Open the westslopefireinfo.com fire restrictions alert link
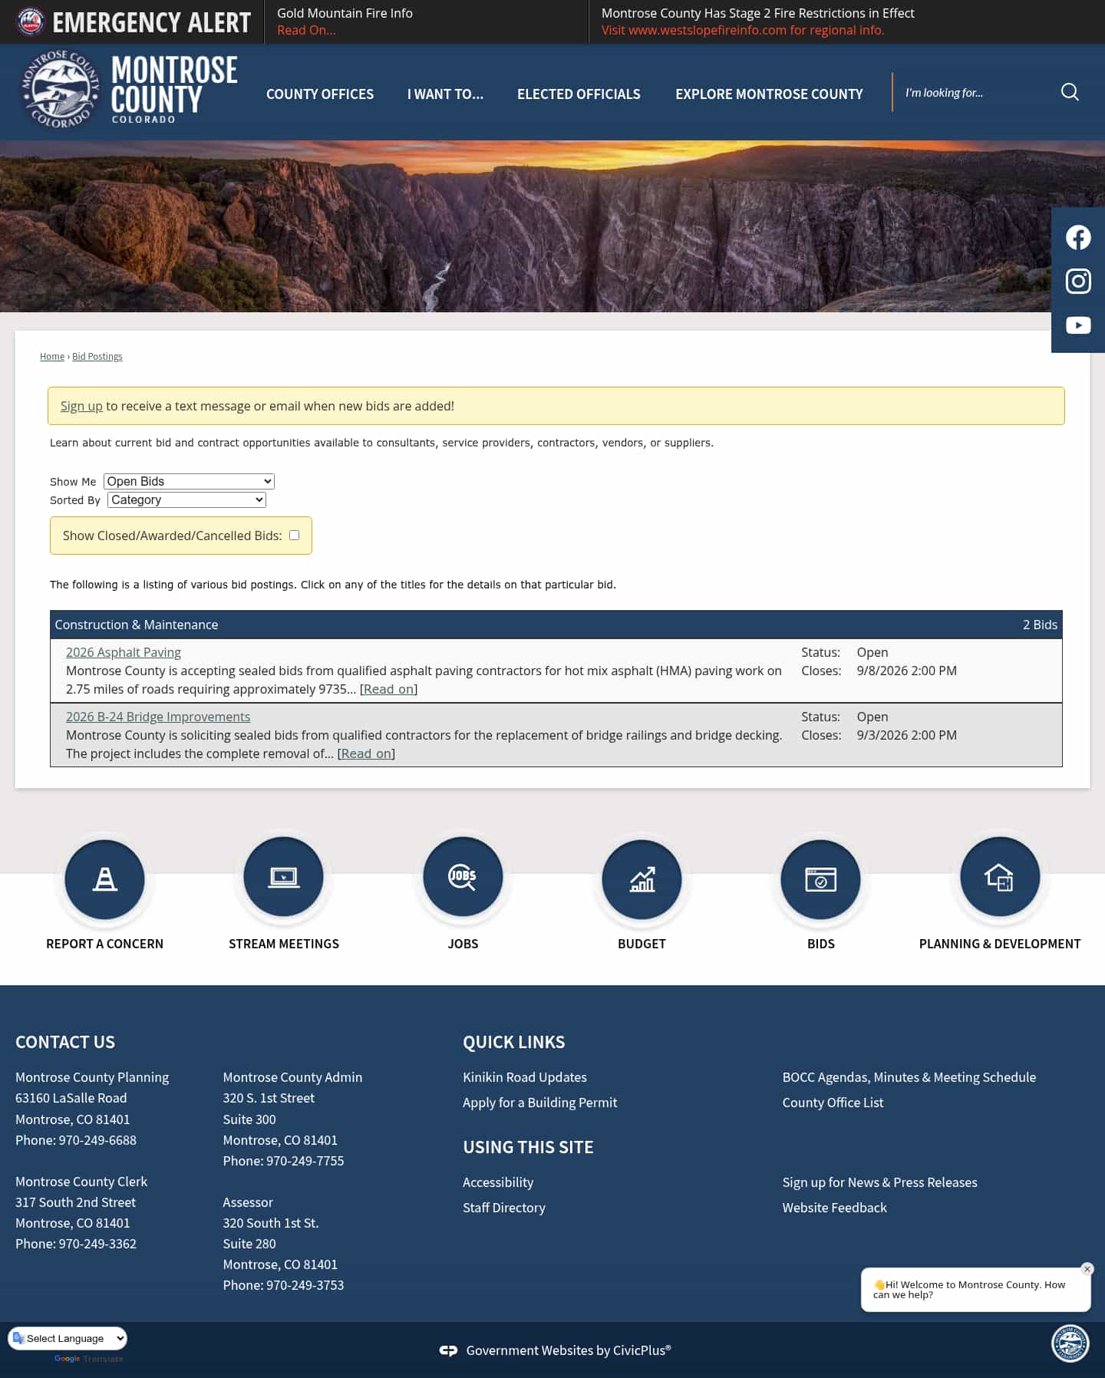1105x1378 pixels. tap(743, 30)
